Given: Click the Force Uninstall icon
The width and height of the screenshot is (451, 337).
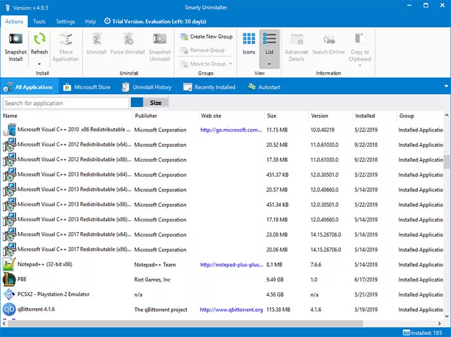Looking at the screenshot, I should pos(128,39).
